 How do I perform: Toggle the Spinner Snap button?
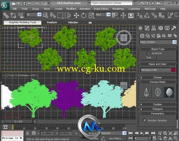coord(162,15)
